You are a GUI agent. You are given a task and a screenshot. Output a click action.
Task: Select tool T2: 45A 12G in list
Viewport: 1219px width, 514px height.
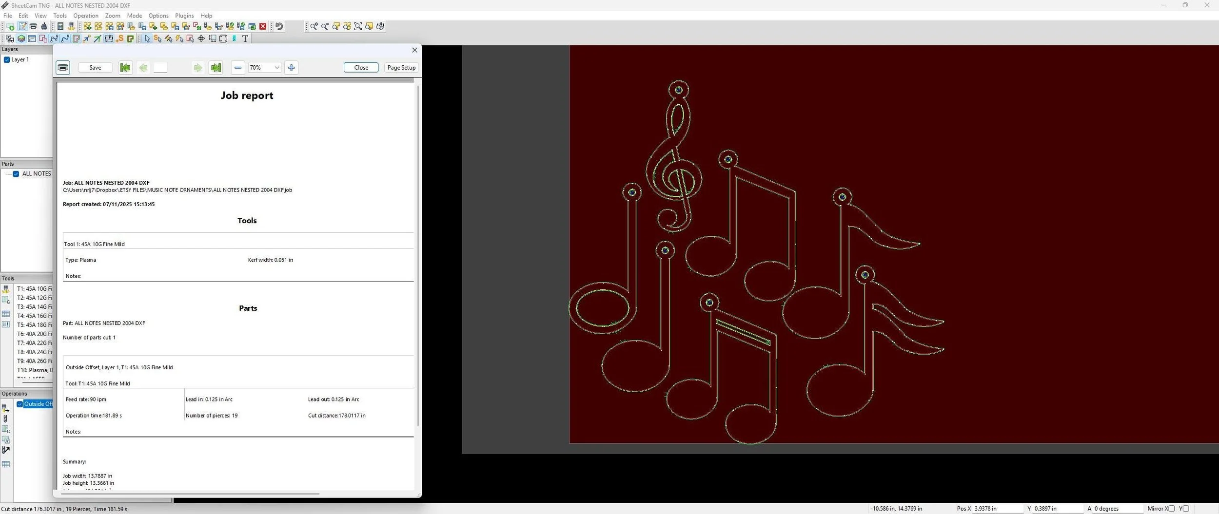point(35,298)
